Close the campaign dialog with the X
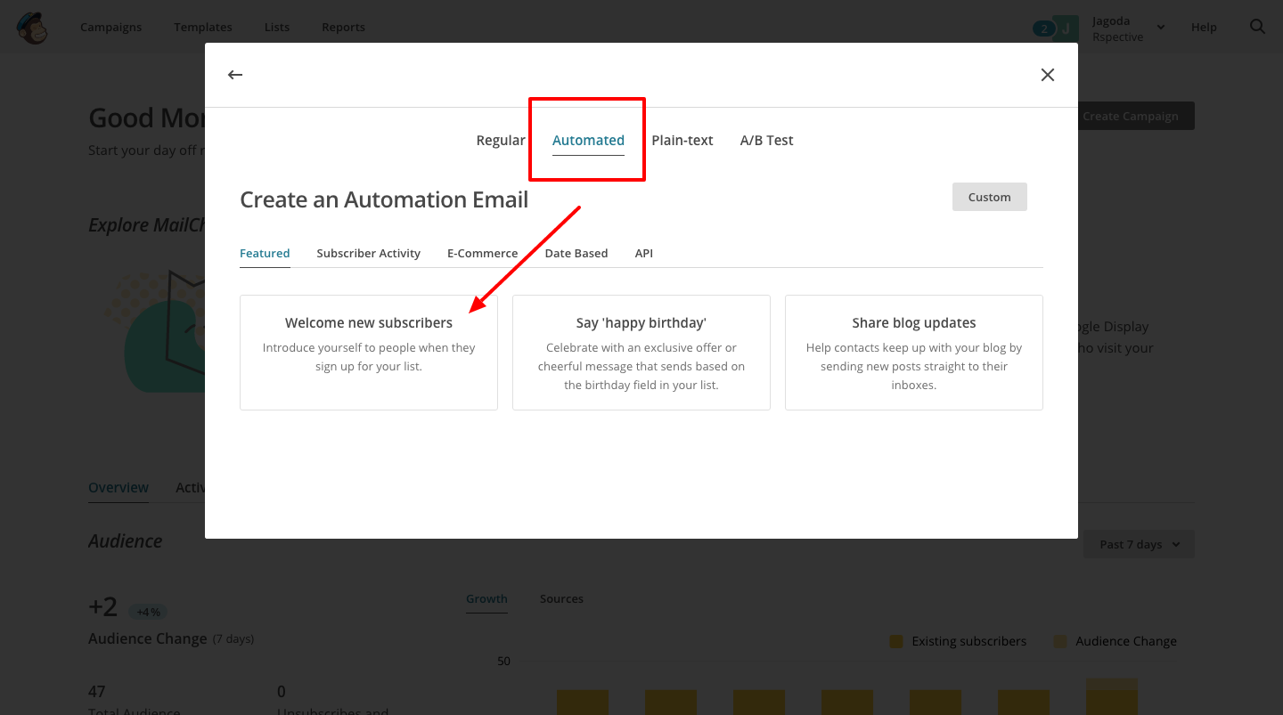Viewport: 1283px width, 715px height. point(1048,75)
